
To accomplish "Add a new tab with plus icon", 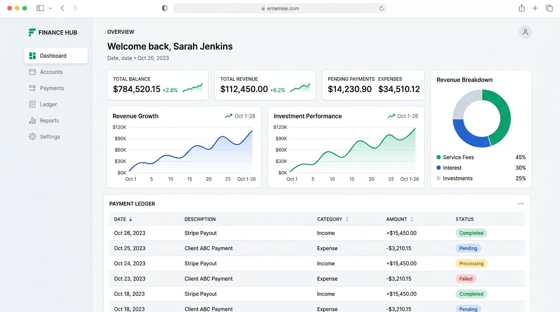I will pyautogui.click(x=535, y=8).
